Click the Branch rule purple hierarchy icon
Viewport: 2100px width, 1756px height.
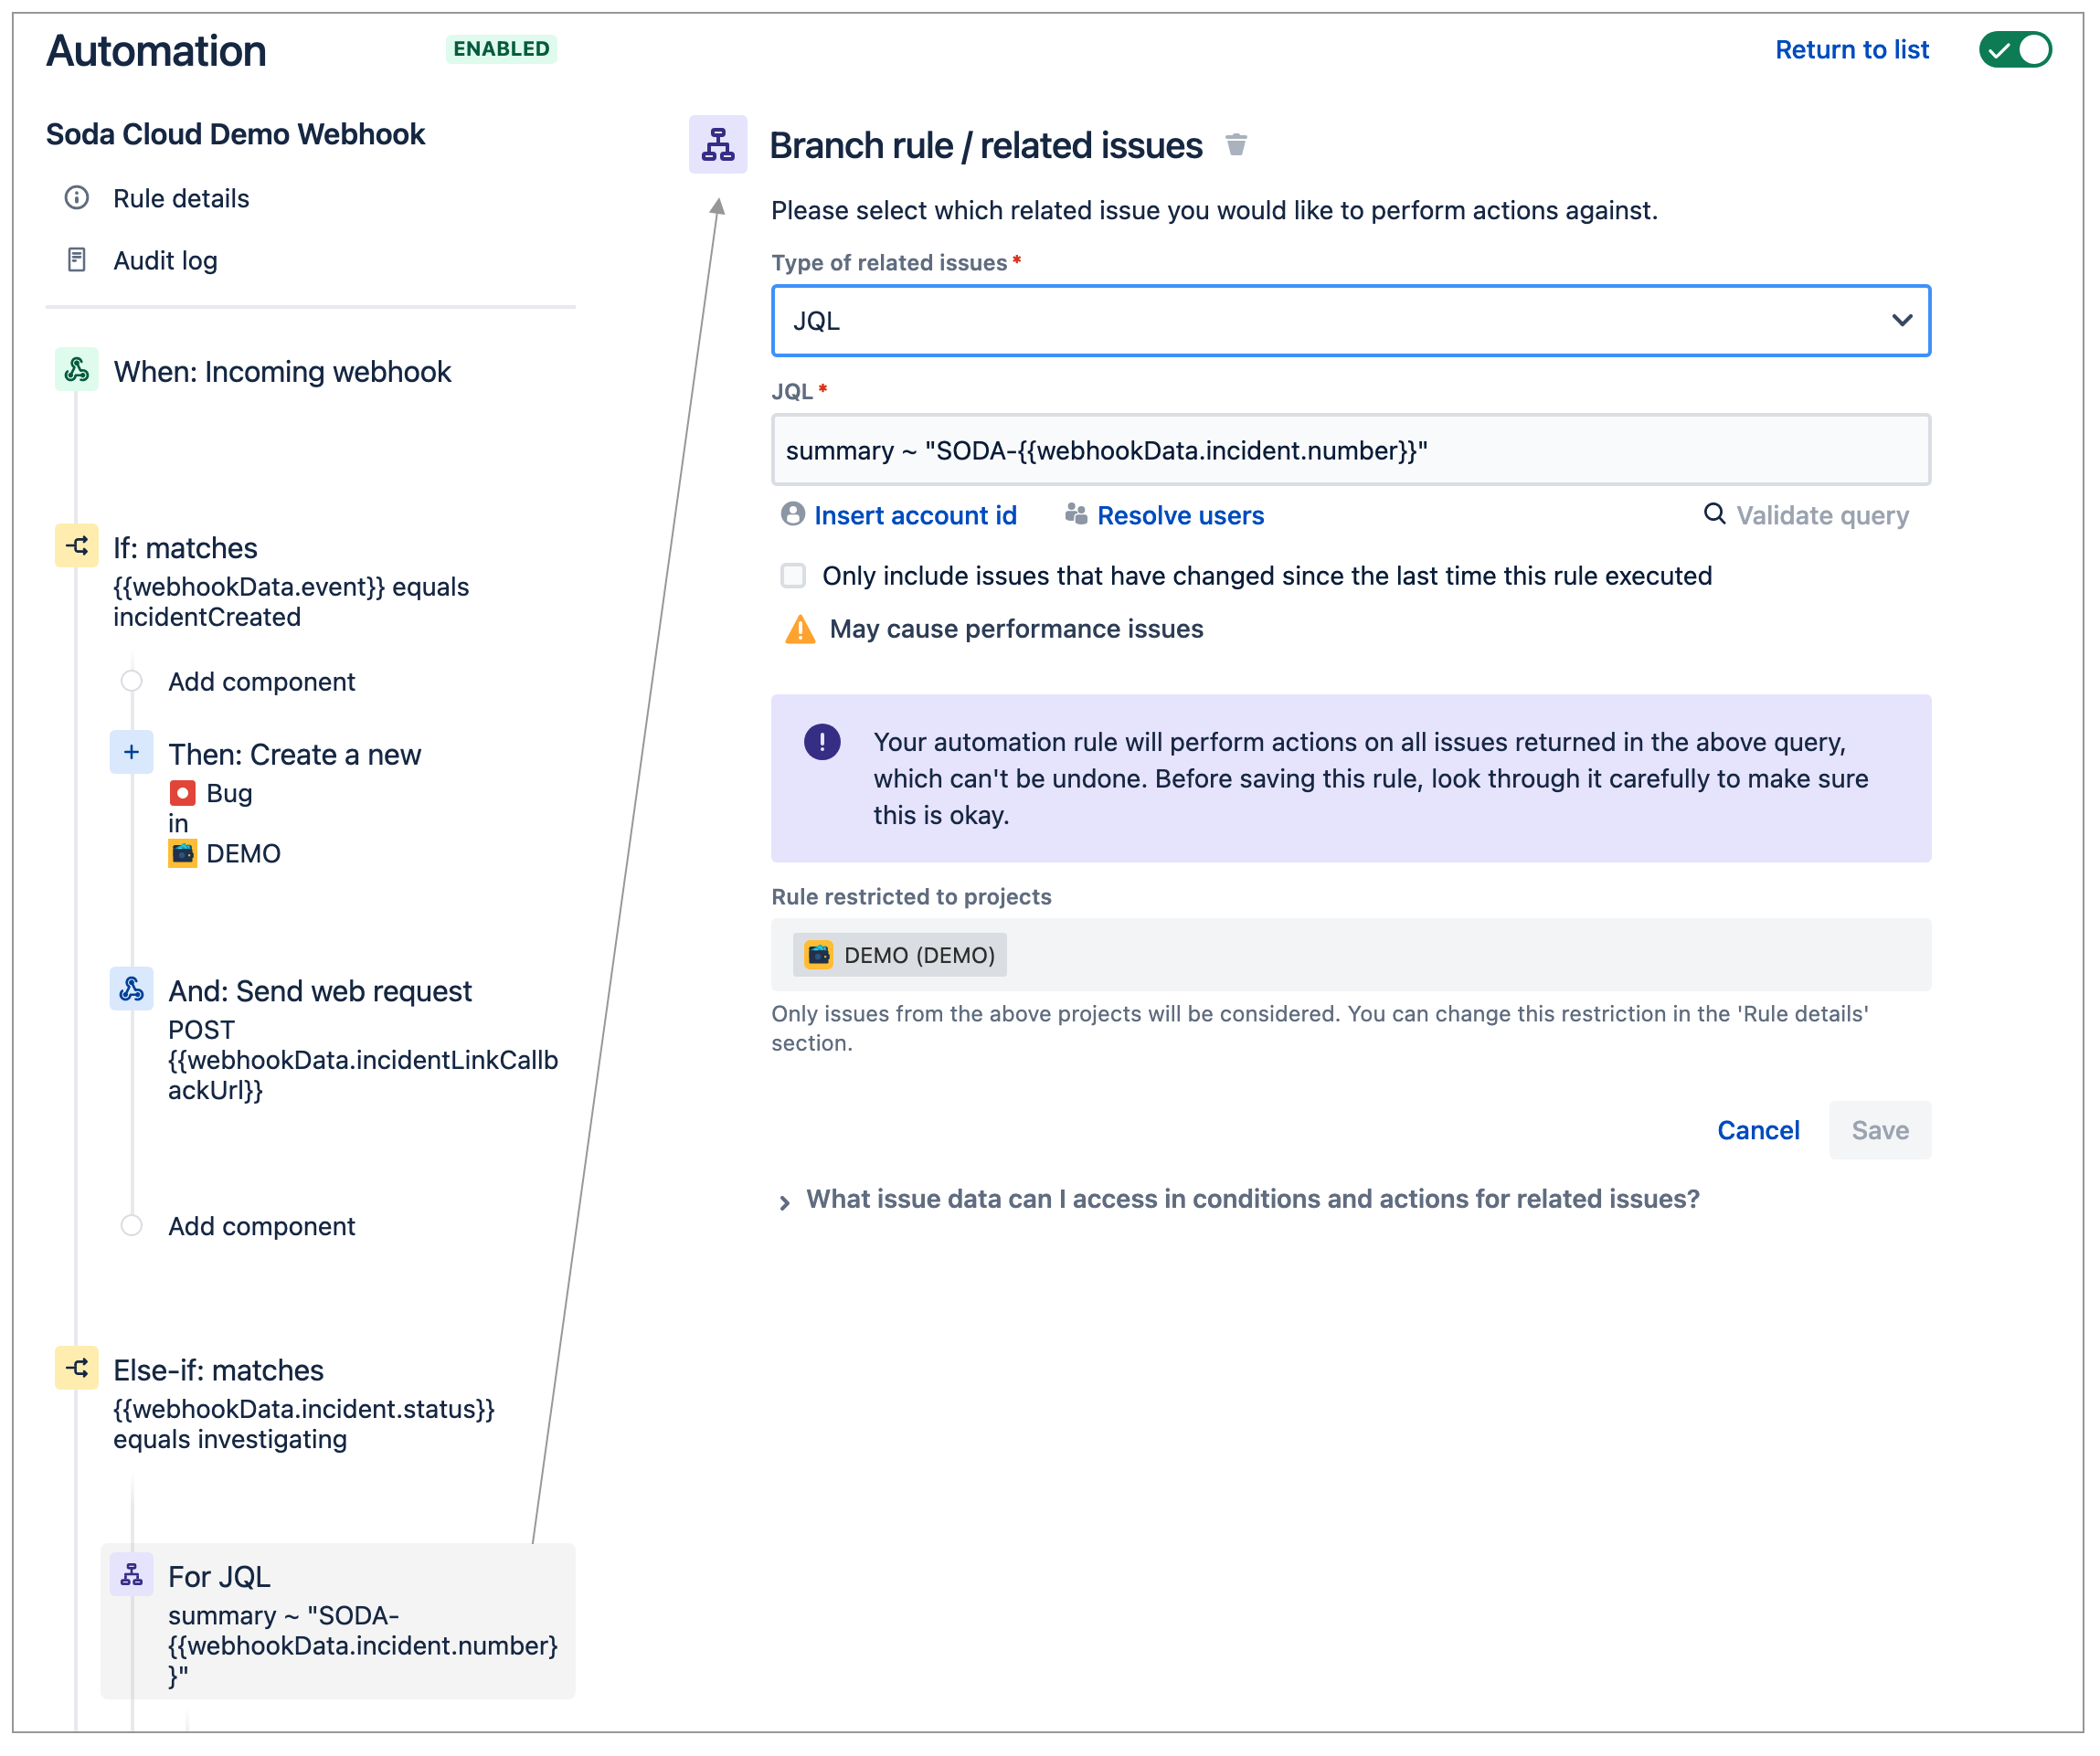[x=718, y=145]
